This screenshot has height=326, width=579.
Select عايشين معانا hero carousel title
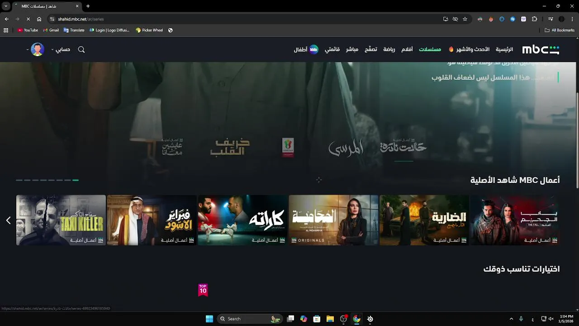pos(172,147)
